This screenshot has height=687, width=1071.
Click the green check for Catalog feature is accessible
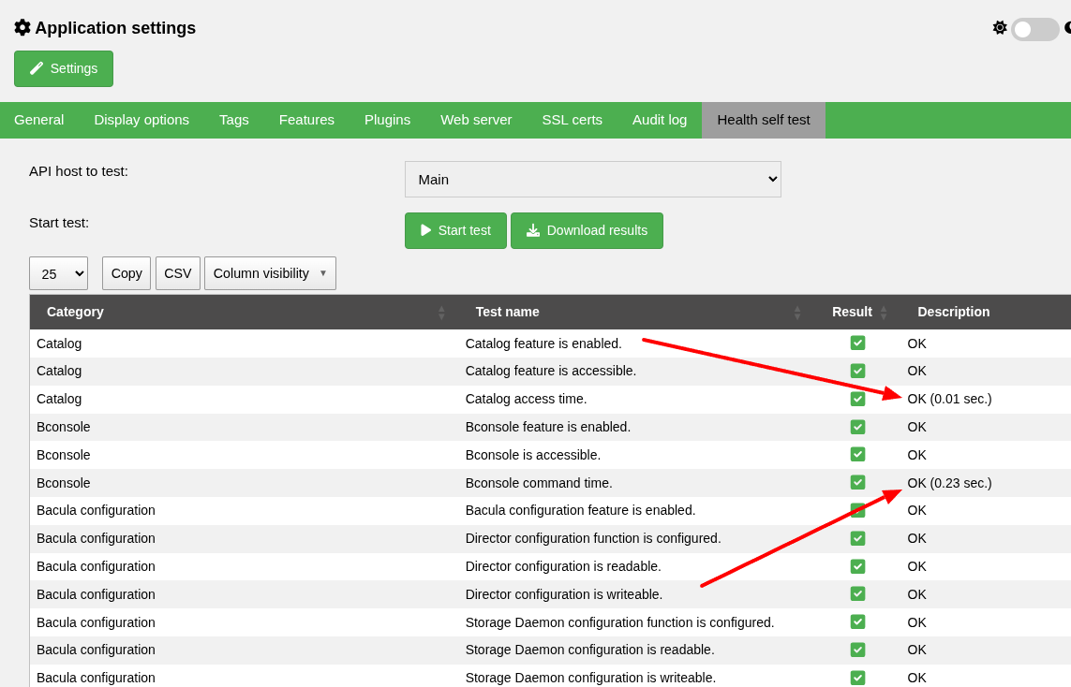[858, 372]
